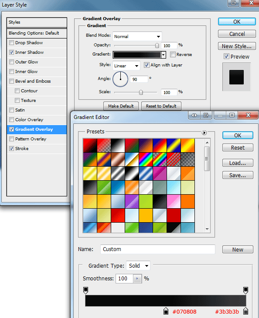Toggle the Reverse gradient checkbox
This screenshot has height=318, width=259.
[173, 54]
